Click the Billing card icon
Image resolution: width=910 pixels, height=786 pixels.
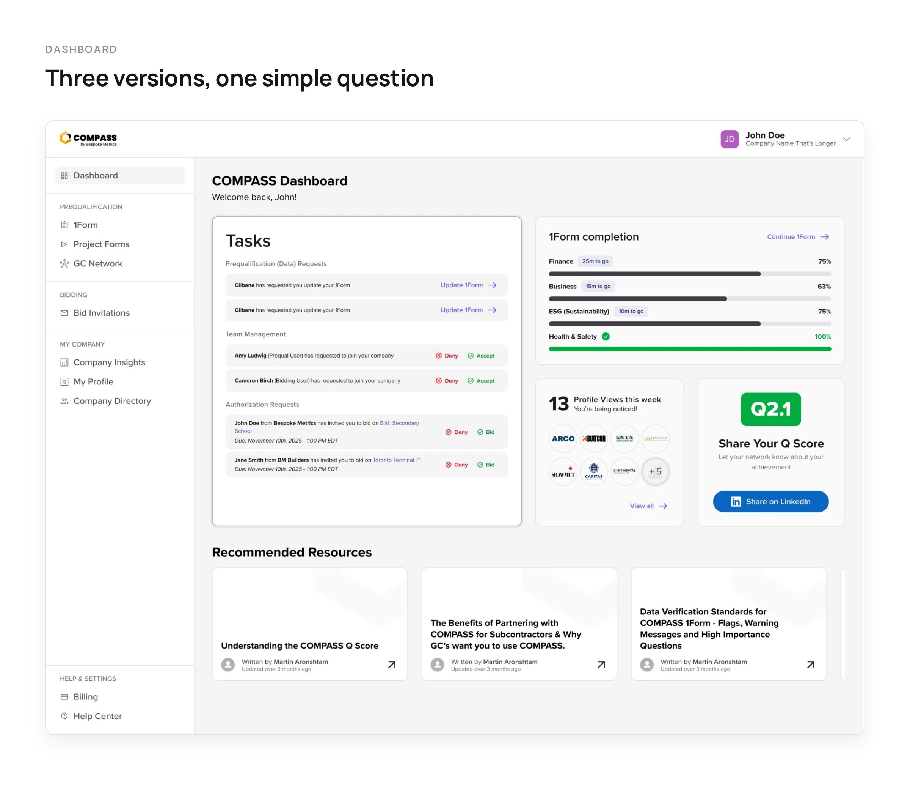point(64,697)
